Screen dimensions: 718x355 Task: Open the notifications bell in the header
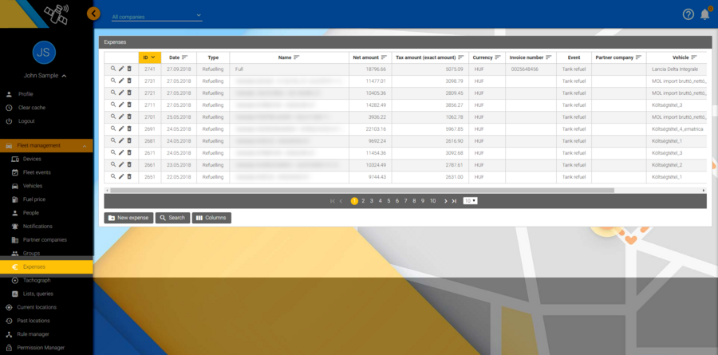[x=705, y=14]
